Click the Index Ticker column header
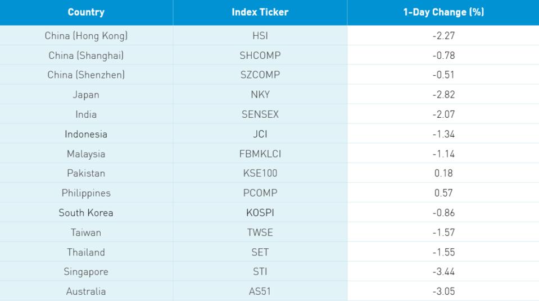The image size is (539, 301). coord(260,12)
